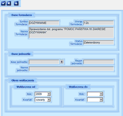Open the Wykluczona do Kwartał dropdown

[101, 99]
